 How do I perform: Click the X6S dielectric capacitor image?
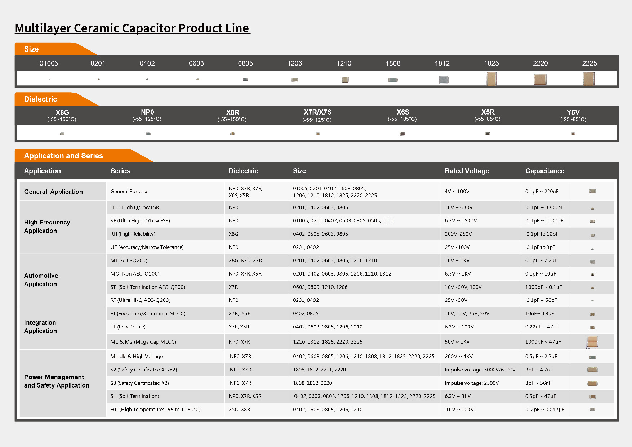coord(402,134)
